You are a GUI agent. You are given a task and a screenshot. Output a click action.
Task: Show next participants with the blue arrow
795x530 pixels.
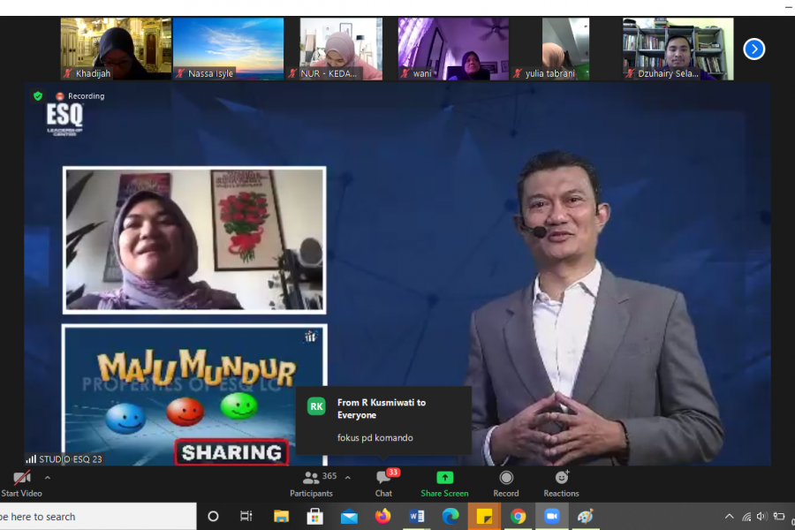click(x=753, y=49)
